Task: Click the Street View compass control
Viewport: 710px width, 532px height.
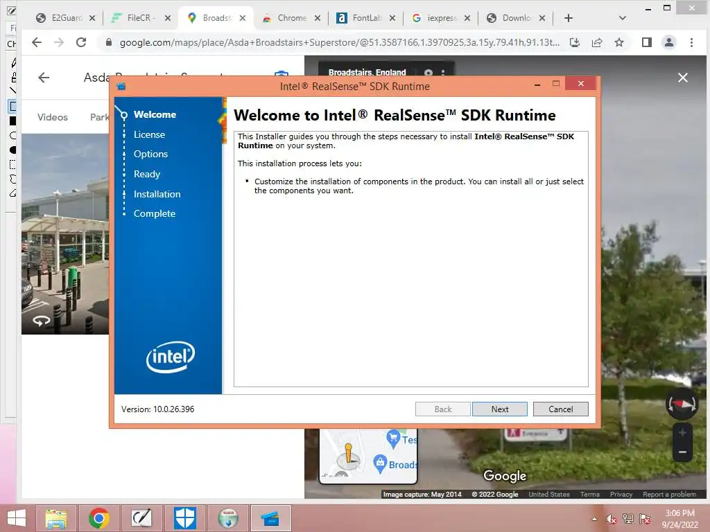Action: click(x=682, y=404)
